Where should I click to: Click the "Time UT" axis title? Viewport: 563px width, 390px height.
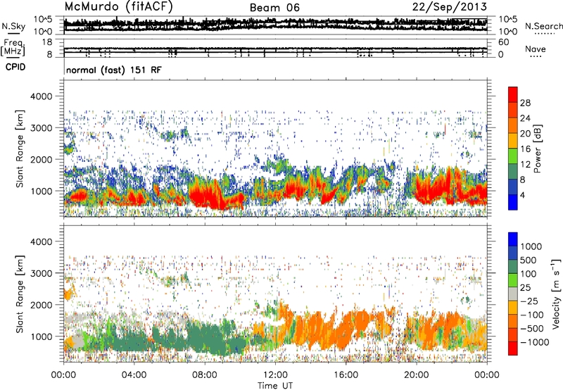point(275,386)
